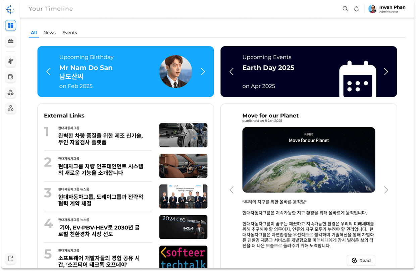This screenshot has height=271, width=416.
Task: Switch to the News tab
Action: coord(49,33)
